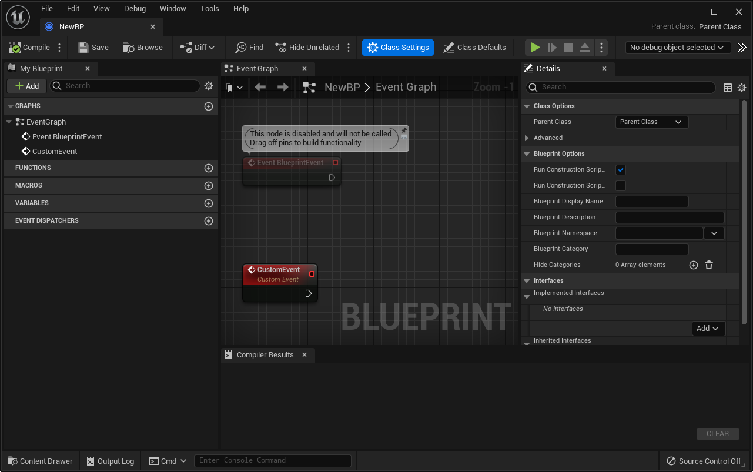
Task: Stop the play session
Action: click(x=568, y=48)
